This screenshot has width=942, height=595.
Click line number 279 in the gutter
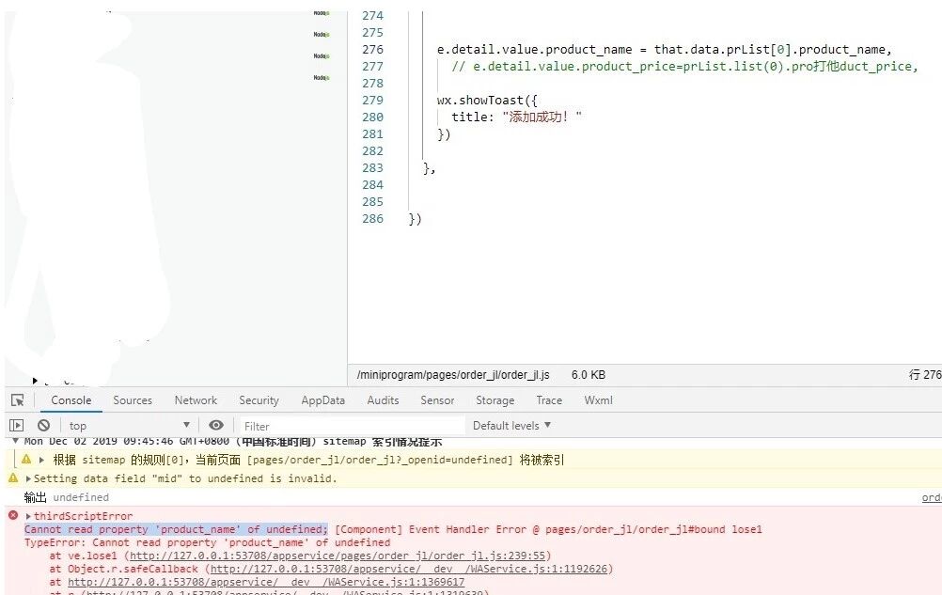[372, 101]
